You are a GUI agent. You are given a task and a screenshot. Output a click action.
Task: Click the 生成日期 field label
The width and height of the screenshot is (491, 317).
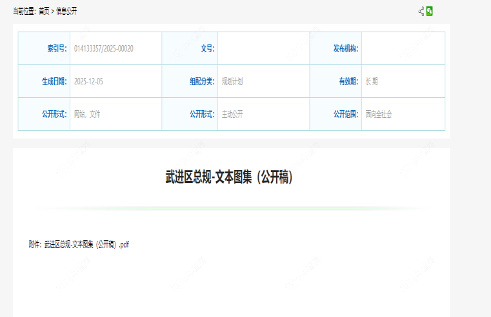coord(54,81)
